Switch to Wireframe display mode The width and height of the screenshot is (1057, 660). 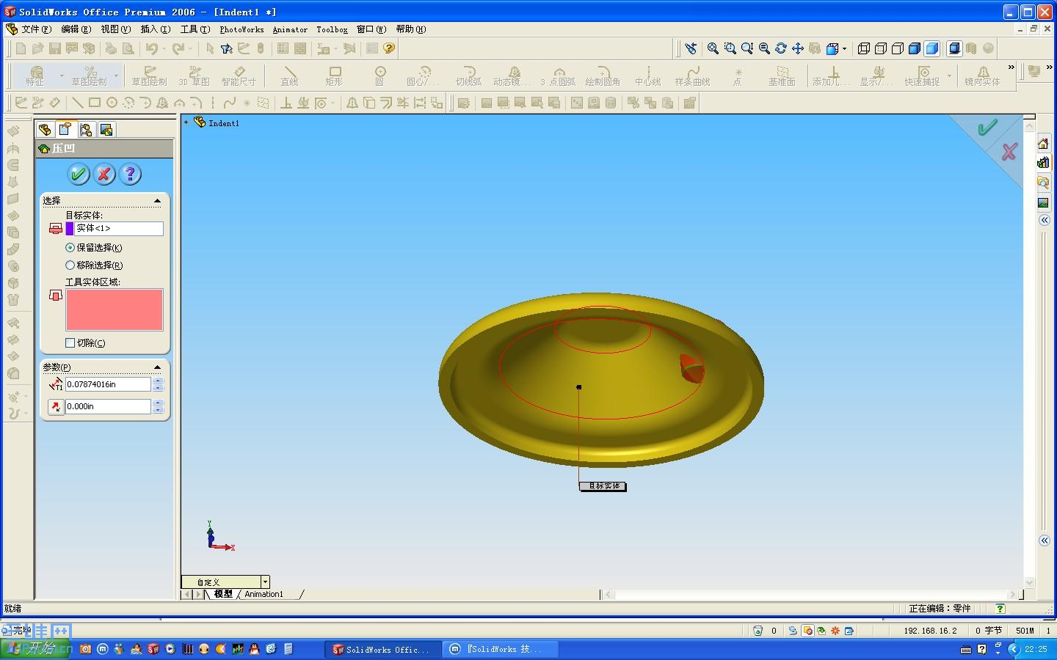(864, 48)
